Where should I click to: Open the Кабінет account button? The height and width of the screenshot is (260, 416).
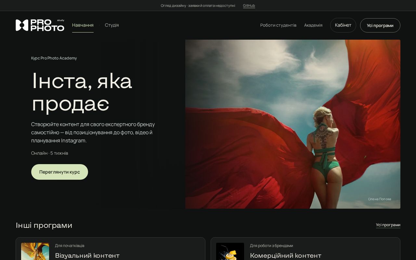(343, 25)
